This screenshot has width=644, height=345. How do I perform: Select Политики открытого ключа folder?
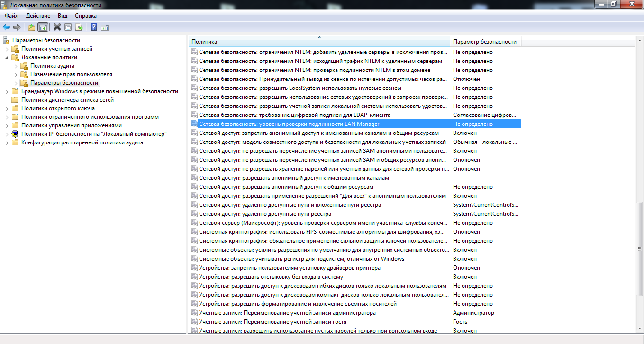(x=58, y=108)
